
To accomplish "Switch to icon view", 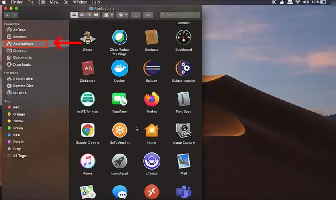I will [x=74, y=15].
